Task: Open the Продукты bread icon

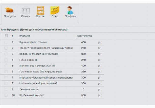Action: click(x=10, y=10)
